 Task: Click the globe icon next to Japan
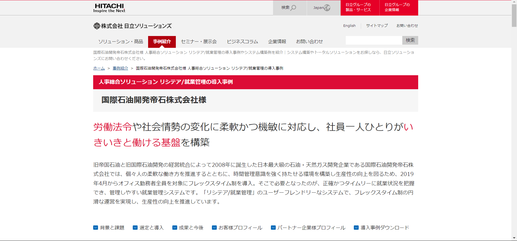click(x=327, y=8)
